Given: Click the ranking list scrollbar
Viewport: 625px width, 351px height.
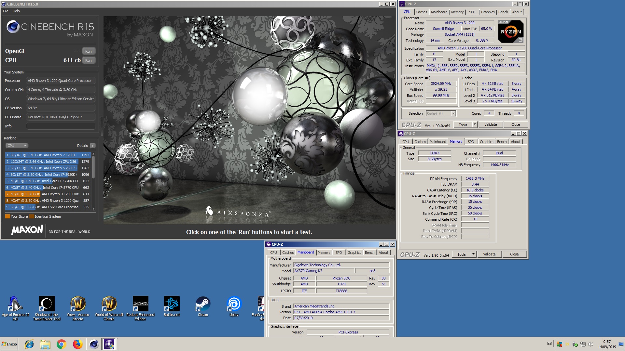Looking at the screenshot, I should point(93,181).
